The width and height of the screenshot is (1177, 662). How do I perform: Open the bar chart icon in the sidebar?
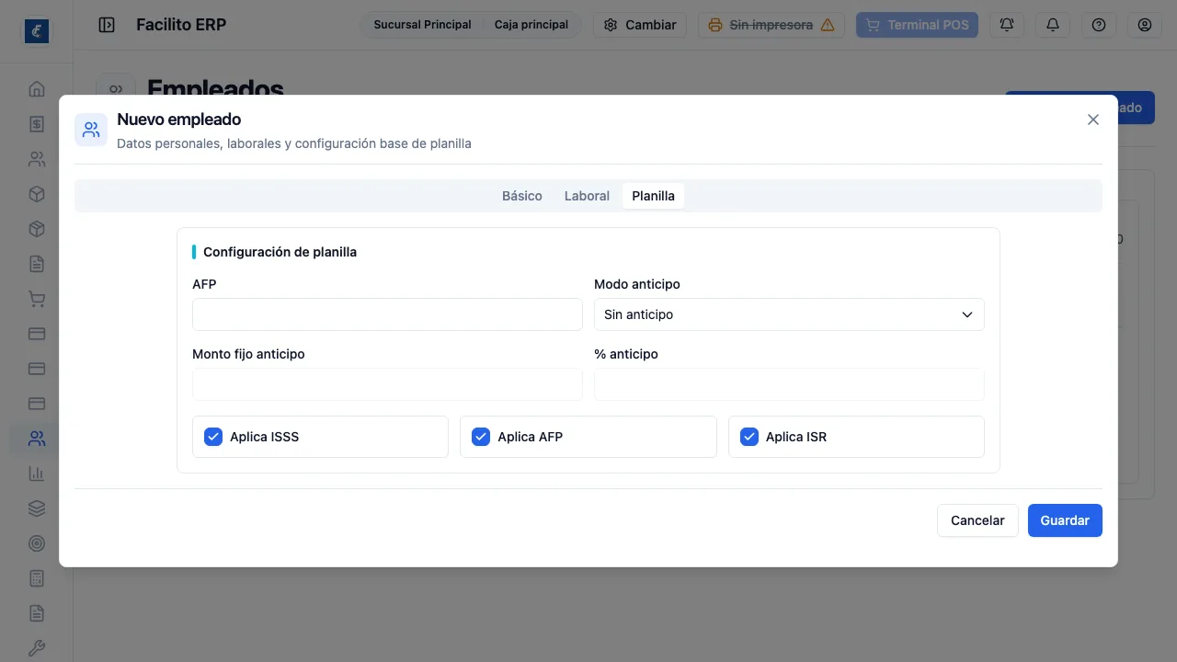click(37, 474)
